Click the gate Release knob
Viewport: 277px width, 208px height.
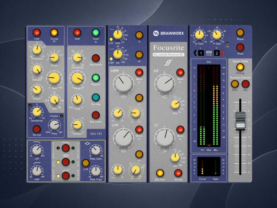[77, 125]
